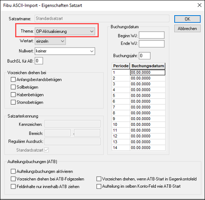Select Buchungsdatum cell for Periode 13
This screenshot has width=205, height=200.
pos(148,142)
